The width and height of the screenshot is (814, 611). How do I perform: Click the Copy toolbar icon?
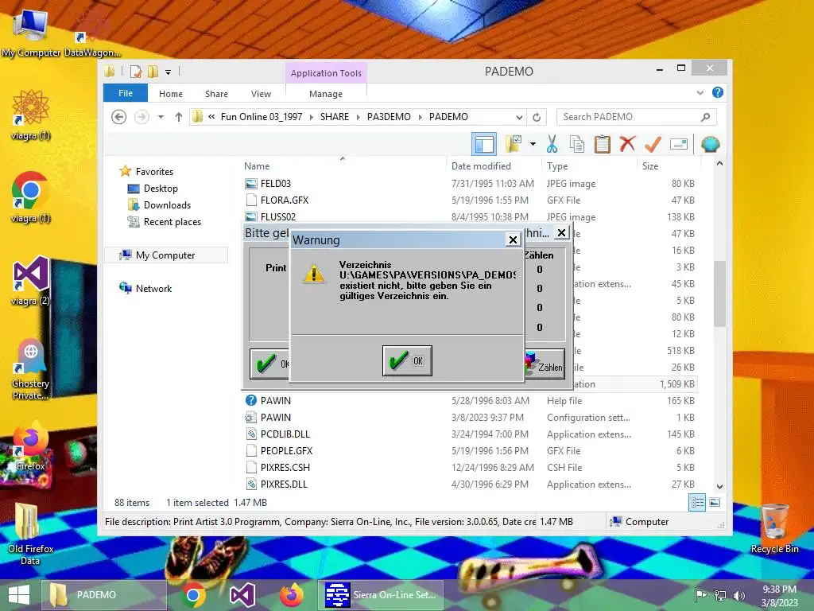[577, 144]
